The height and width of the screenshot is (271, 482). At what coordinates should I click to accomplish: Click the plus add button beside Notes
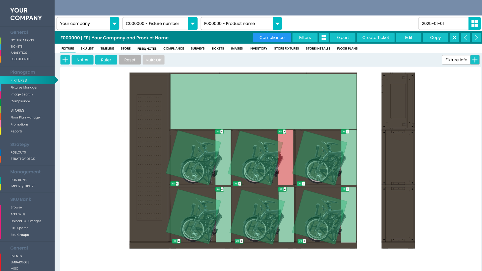tap(65, 60)
